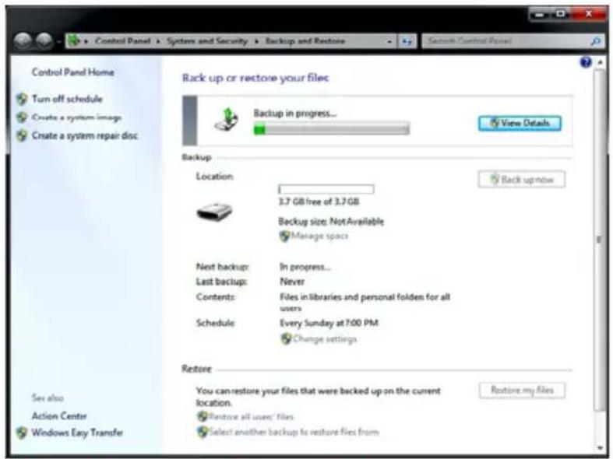Click the backup-in-progress drive icon
This screenshot has width=613, height=459.
tap(227, 121)
